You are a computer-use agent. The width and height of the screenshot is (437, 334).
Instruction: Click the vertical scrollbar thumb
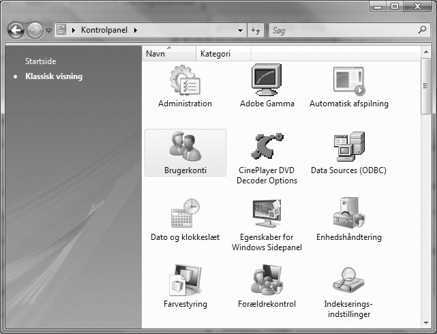click(425, 85)
